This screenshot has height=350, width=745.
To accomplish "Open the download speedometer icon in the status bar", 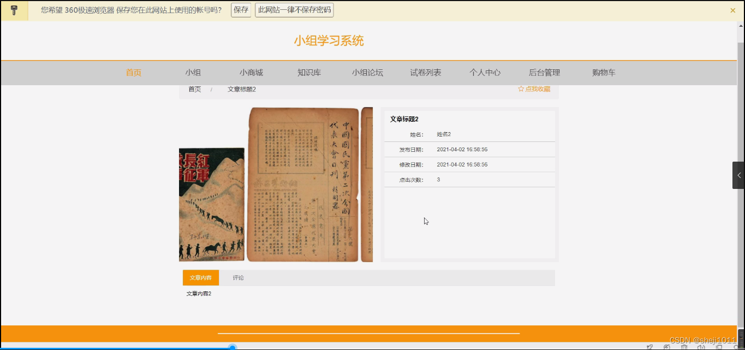I will coord(667,347).
